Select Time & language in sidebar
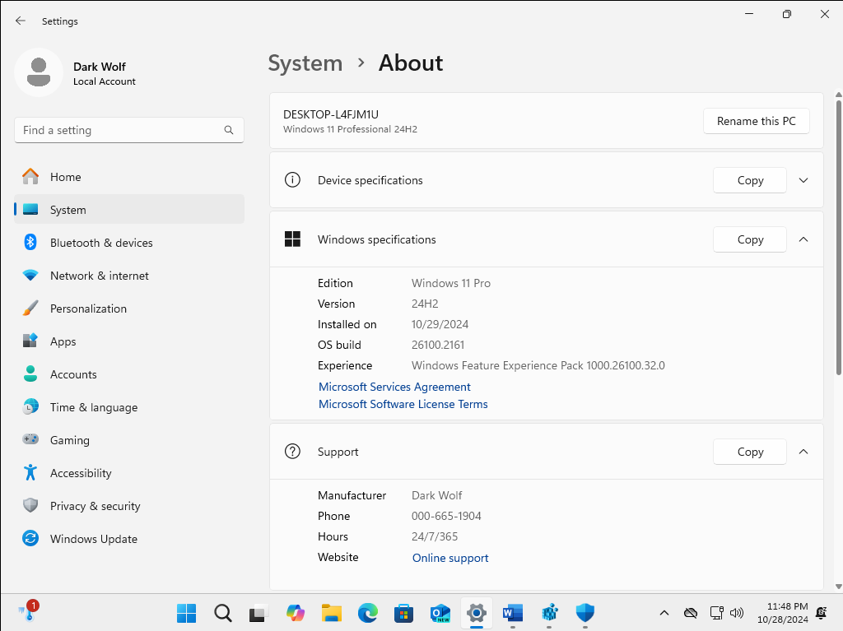The height and width of the screenshot is (631, 843). coord(93,407)
